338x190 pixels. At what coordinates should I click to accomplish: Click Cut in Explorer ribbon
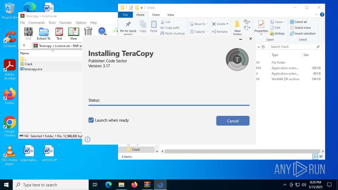coord(165,22)
